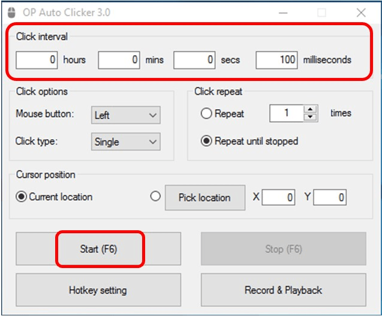This screenshot has width=382, height=316.
Task: Select the Repeat times radio option
Action: coord(207,113)
